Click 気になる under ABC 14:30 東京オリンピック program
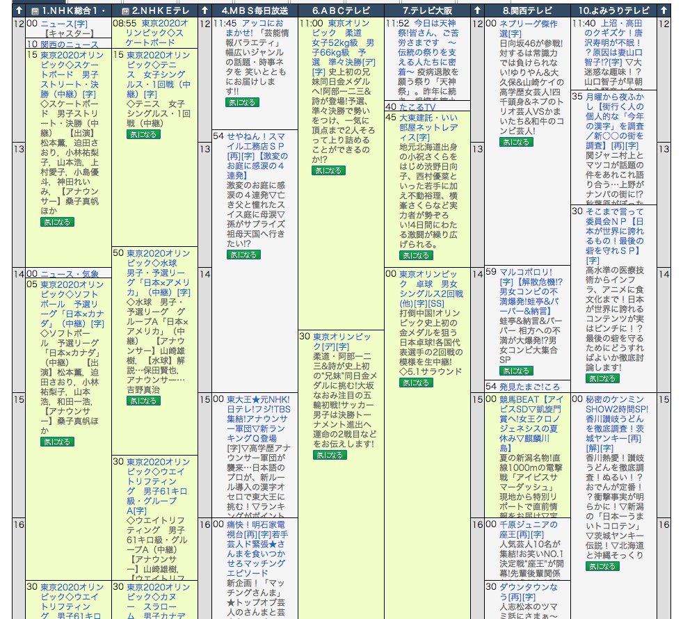The image size is (683, 619). pos(330,456)
